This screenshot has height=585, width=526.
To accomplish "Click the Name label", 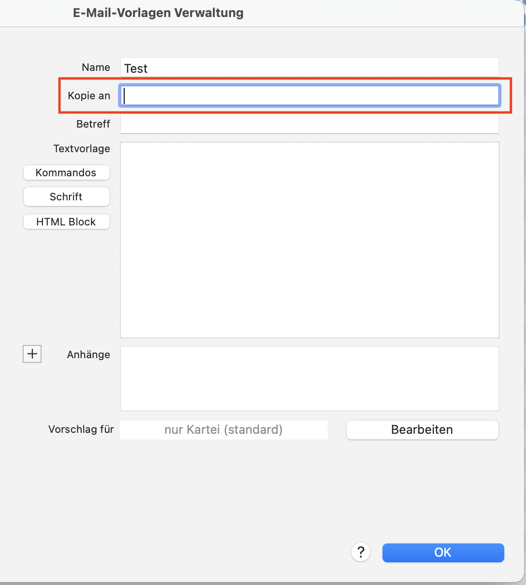I will [x=96, y=68].
